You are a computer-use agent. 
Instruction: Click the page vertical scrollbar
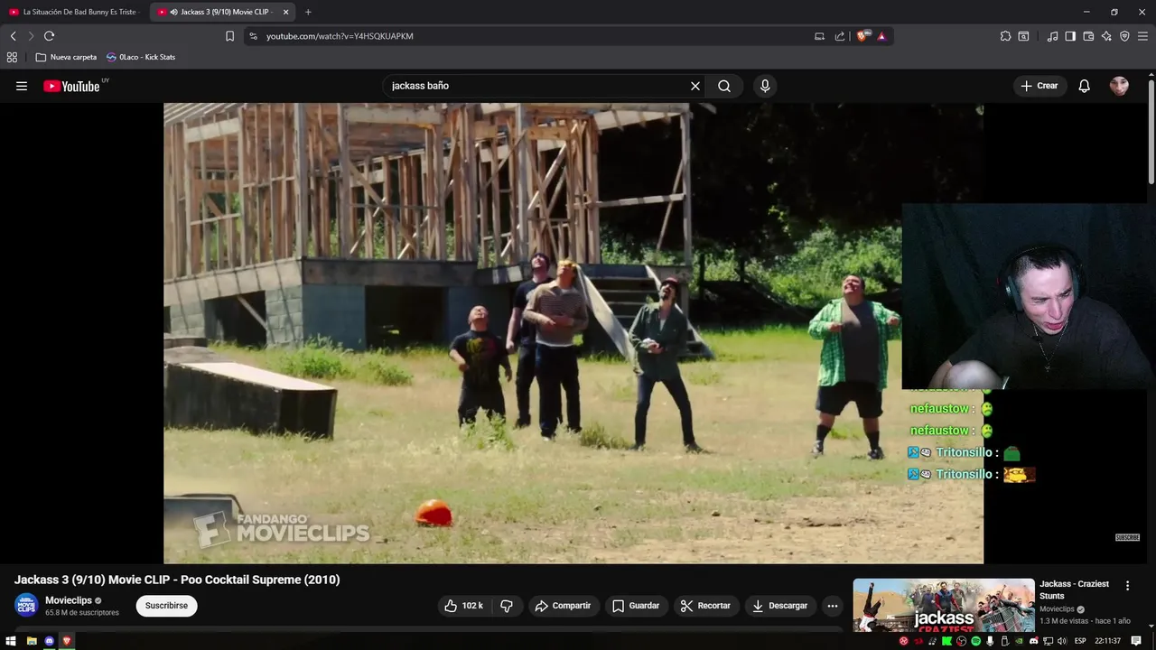(1151, 131)
